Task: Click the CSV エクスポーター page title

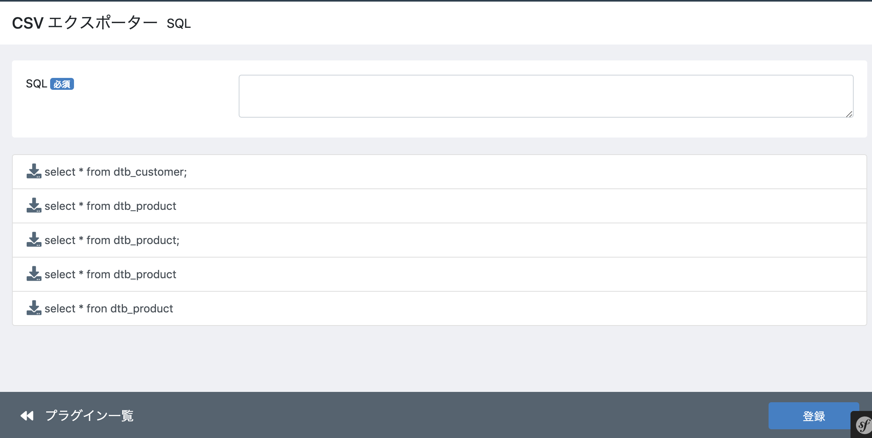Action: point(85,23)
